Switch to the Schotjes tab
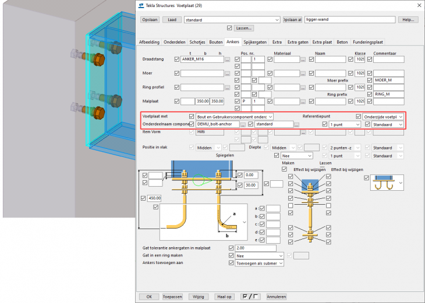The image size is (425, 303). [x=197, y=42]
